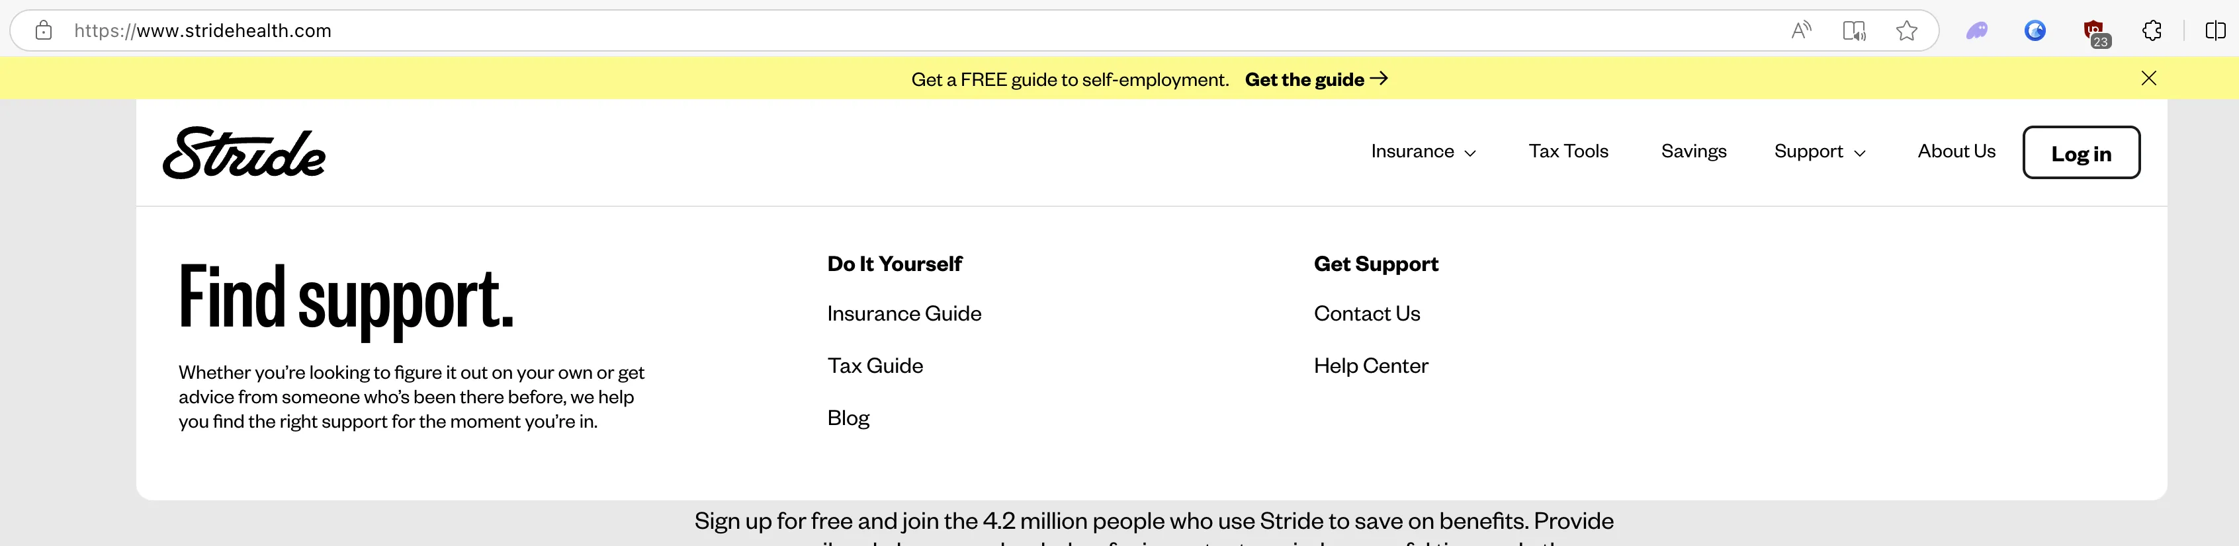Open Immersive Reader from address bar
The width and height of the screenshot is (2239, 546).
[1854, 31]
